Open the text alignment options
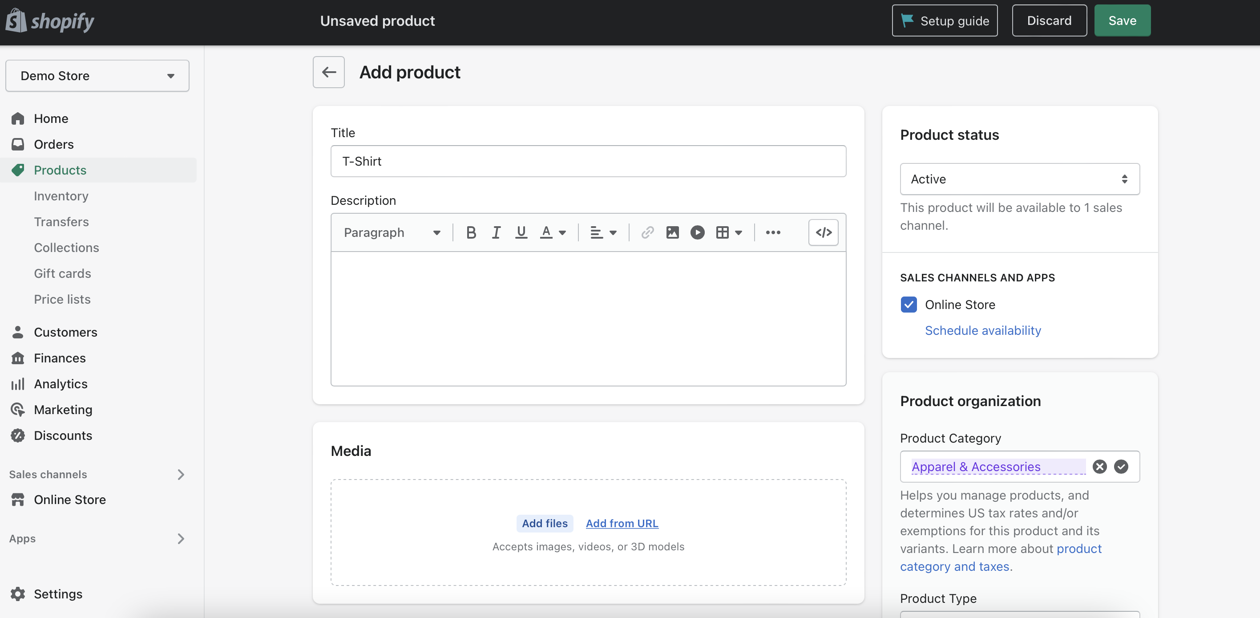Screen dimensions: 1260x618 click(603, 232)
